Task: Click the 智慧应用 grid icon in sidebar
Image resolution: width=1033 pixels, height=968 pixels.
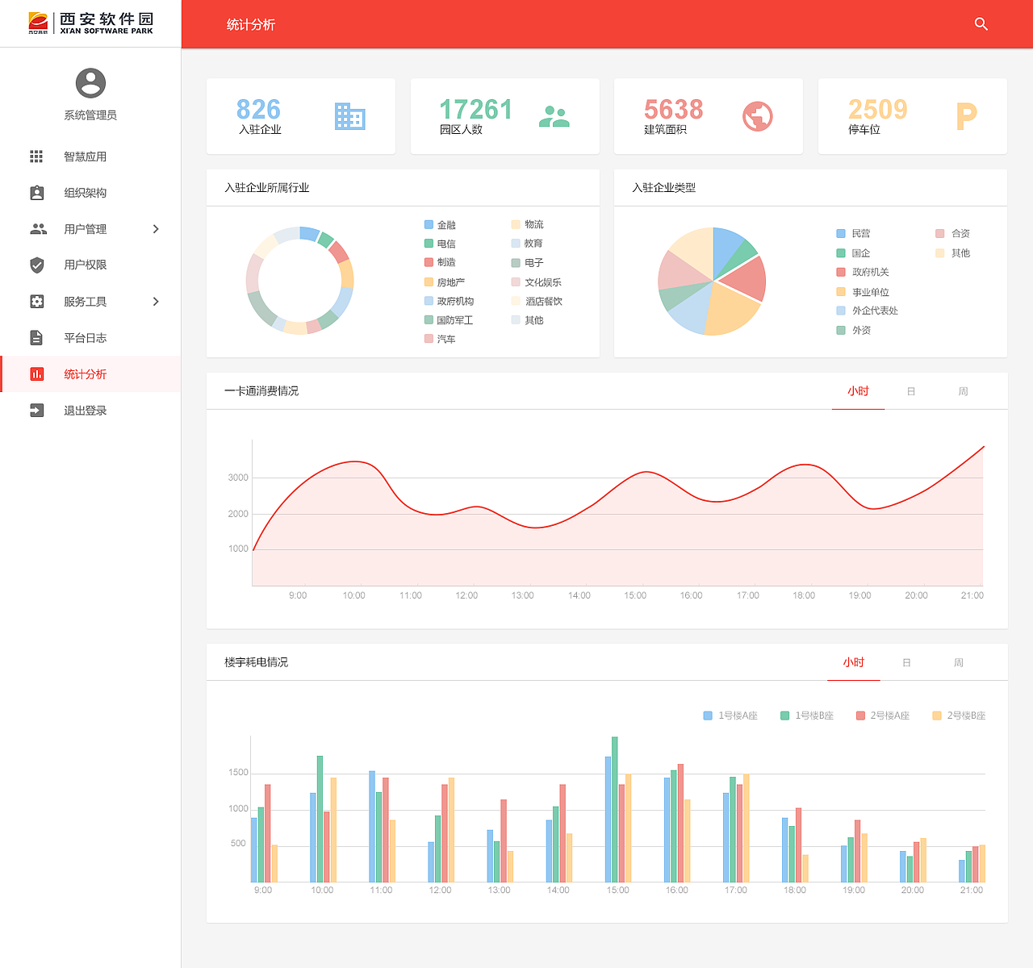Action: point(36,156)
